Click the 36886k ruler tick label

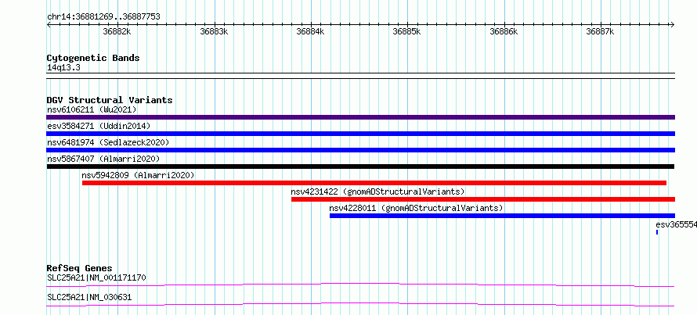click(504, 31)
